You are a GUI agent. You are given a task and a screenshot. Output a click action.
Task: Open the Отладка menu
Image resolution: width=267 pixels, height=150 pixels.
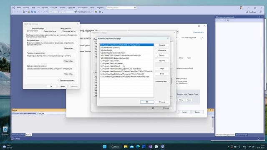(54, 7)
